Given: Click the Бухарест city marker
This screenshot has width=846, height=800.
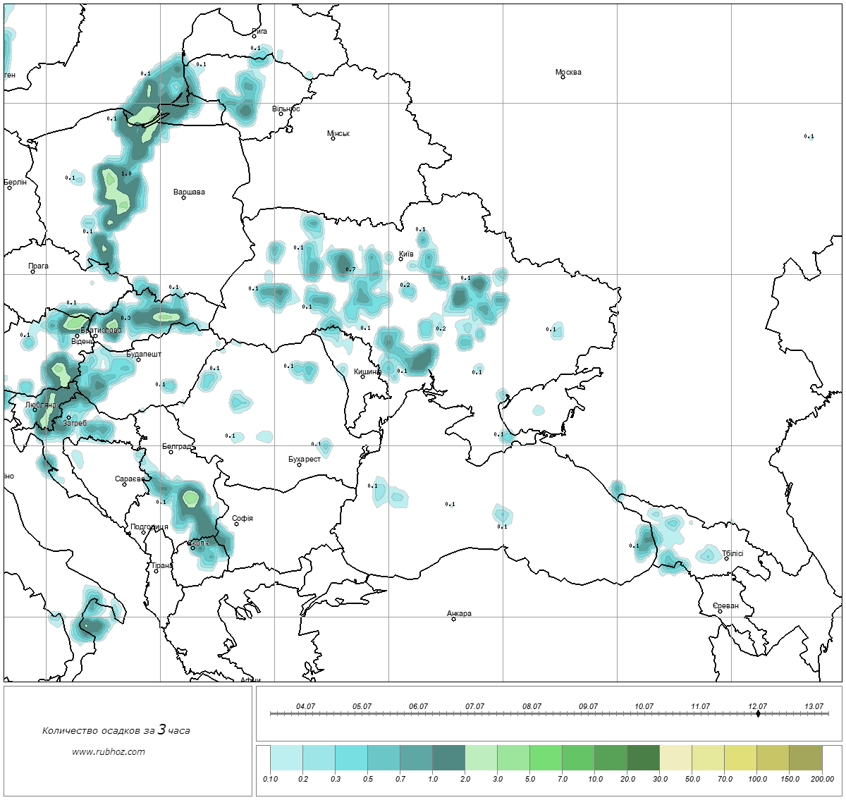Looking at the screenshot, I should point(299,464).
